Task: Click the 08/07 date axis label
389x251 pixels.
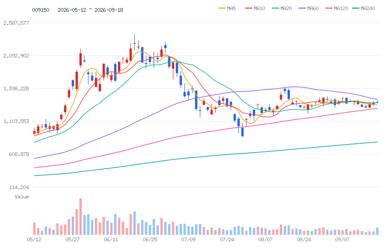Action: coord(265,240)
